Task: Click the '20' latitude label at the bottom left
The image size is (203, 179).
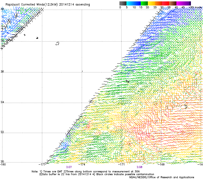Action: [2, 162]
